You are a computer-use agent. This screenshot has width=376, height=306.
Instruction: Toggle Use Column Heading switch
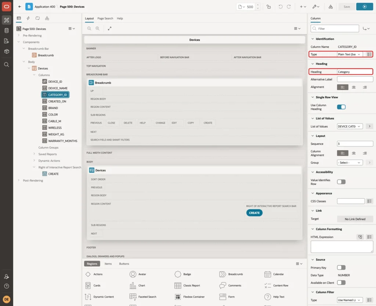341,107
